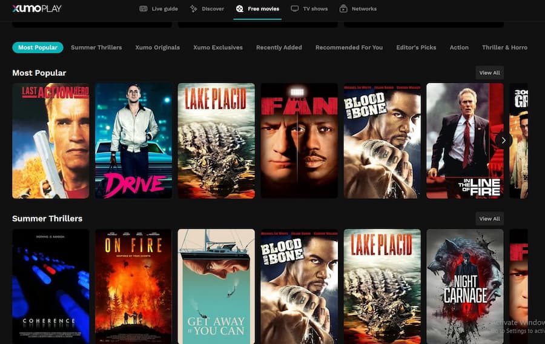Select The Fan movie poster
This screenshot has width=545, height=344.
pos(299,141)
